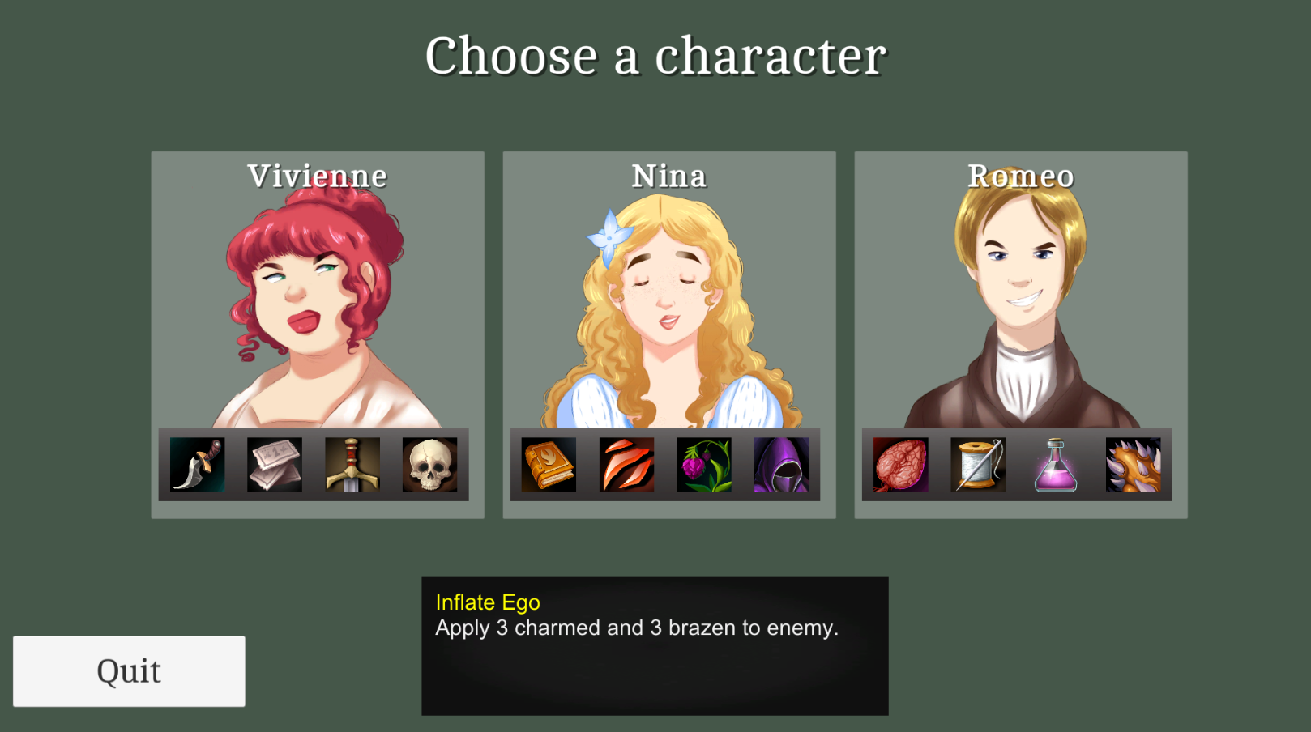Click the Quit button

point(129,671)
